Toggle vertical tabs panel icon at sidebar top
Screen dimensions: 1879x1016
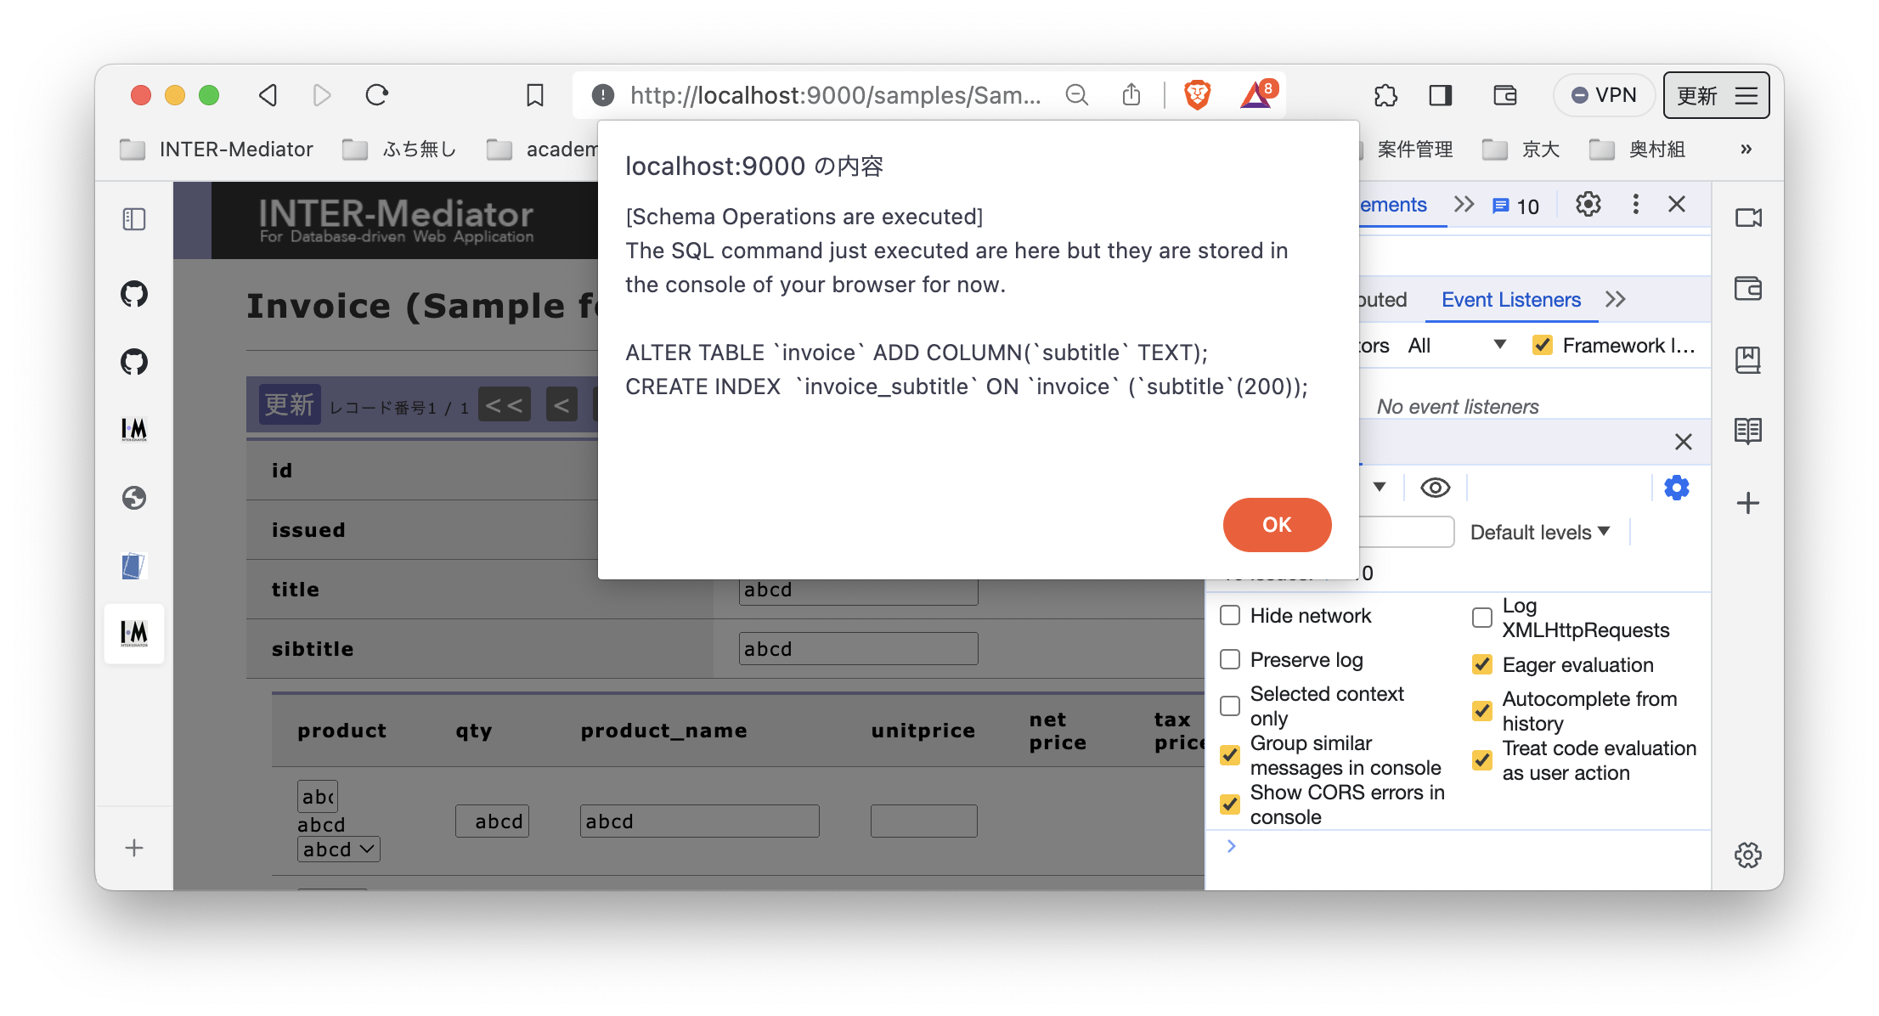tap(134, 219)
